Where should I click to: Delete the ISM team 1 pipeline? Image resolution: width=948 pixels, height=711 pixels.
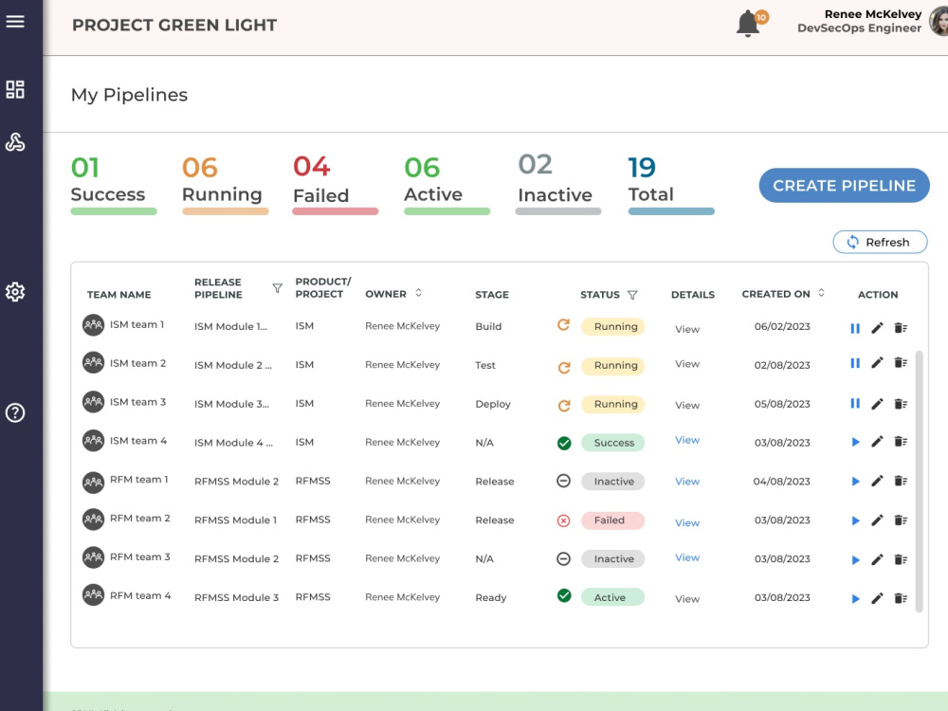point(901,328)
